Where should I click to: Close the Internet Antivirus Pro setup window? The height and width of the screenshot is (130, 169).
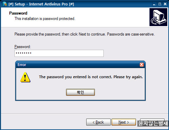(165, 4)
